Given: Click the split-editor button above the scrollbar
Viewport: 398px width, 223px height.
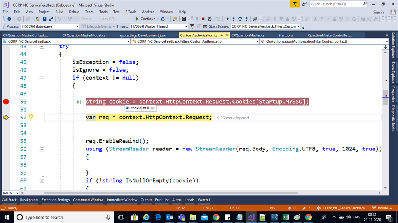Looking at the screenshot, I should [385, 47].
